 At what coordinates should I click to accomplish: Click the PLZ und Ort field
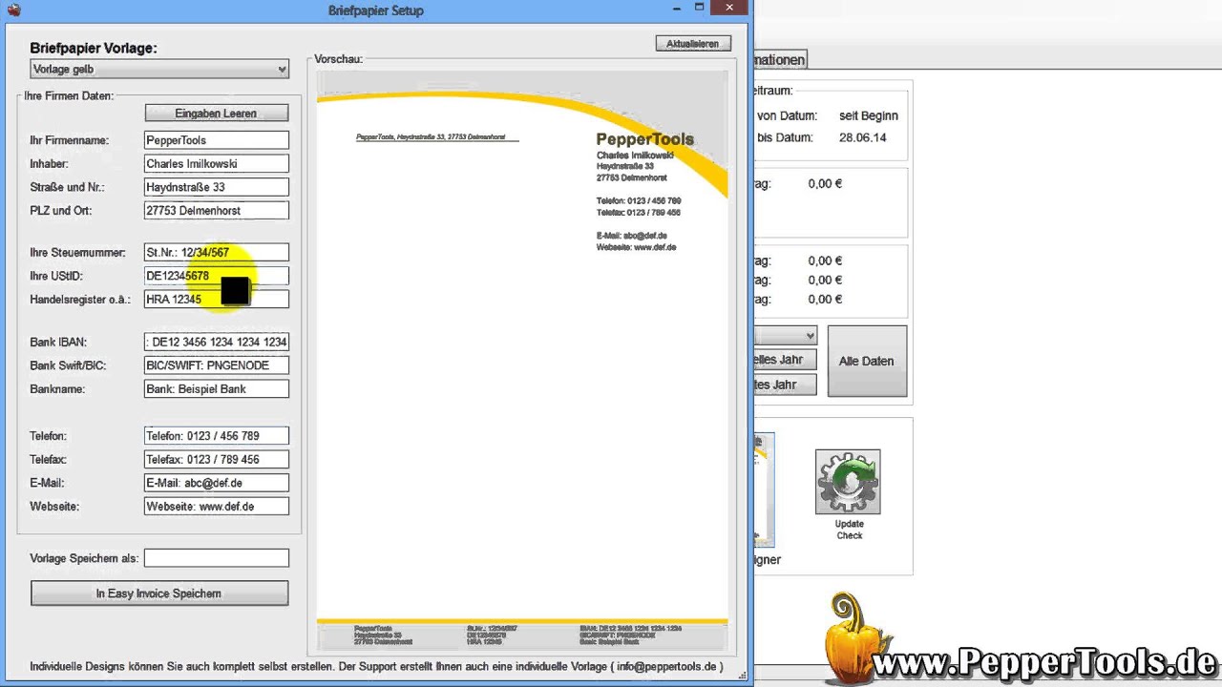coord(217,211)
